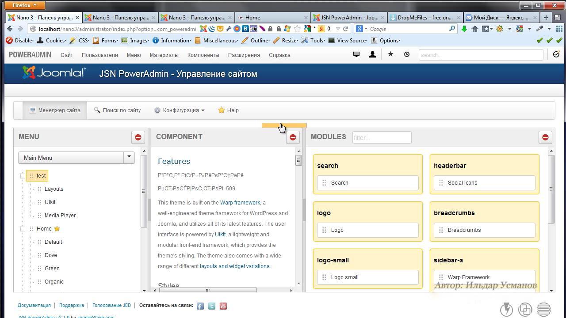Select the Media Player menu item

click(x=60, y=216)
